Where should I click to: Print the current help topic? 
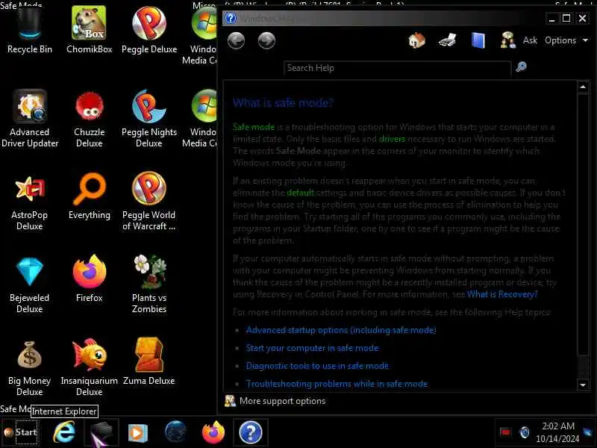click(x=447, y=40)
